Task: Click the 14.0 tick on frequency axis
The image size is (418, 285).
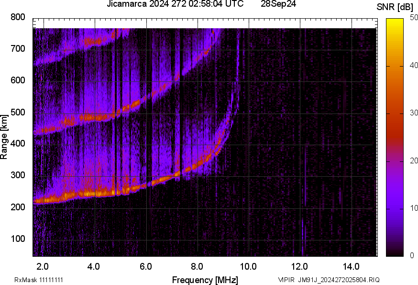Action: point(351,266)
